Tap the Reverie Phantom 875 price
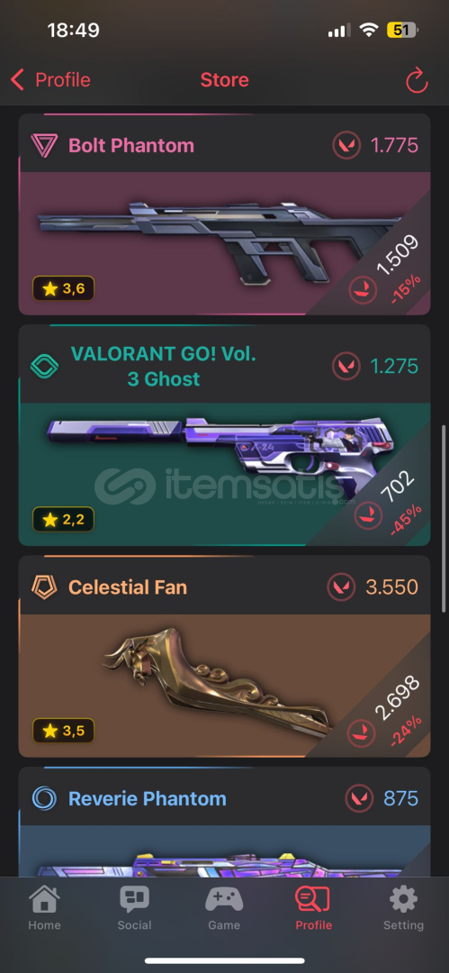Viewport: 449px width, 973px height. (400, 798)
